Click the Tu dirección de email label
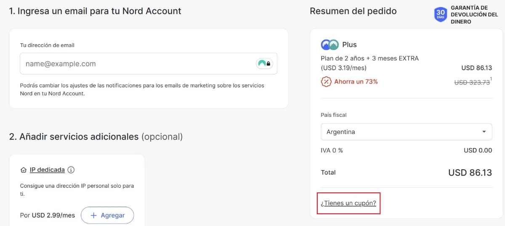Viewport: 505px width, 226px height. [x=47, y=45]
